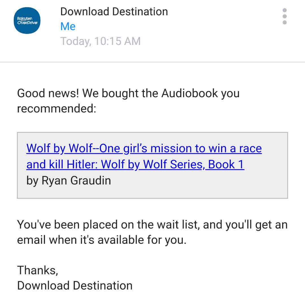Expand recipient details via "Me"
The width and height of the screenshot is (305, 305).
click(x=68, y=27)
